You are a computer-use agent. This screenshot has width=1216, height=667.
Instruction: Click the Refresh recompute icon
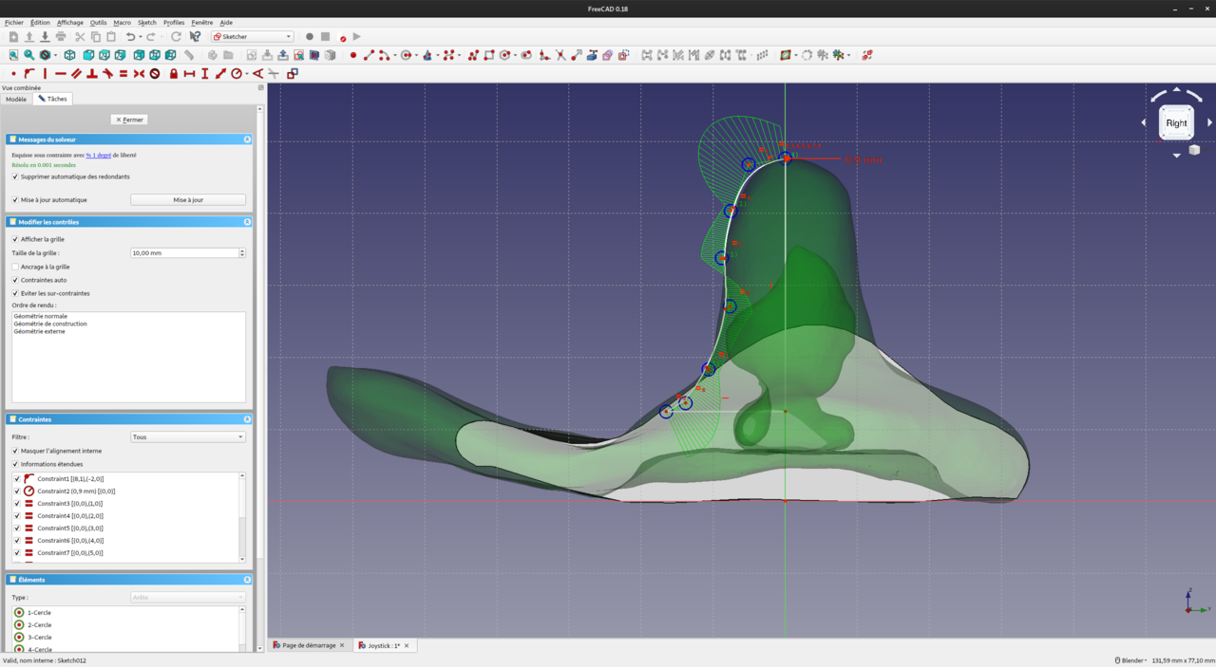pos(176,37)
